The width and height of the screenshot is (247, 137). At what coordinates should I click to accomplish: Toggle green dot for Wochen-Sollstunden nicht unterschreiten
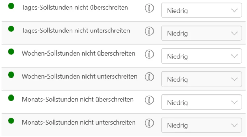pyautogui.click(x=11, y=75)
